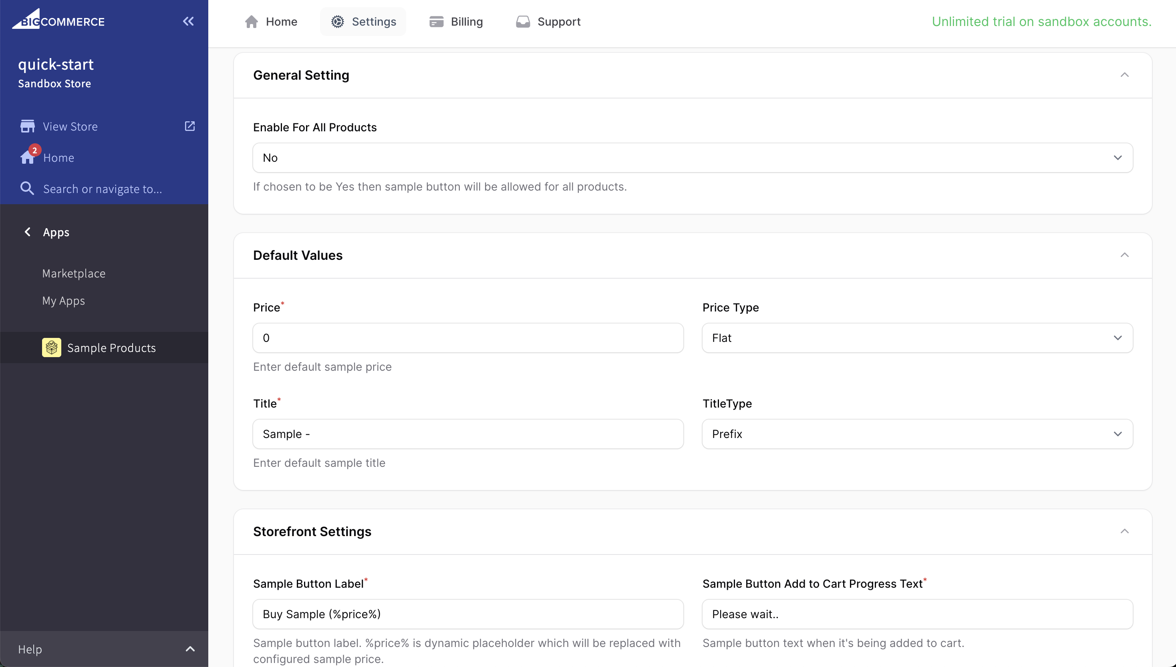This screenshot has height=667, width=1176.
Task: Open the Billing tab
Action: (456, 22)
